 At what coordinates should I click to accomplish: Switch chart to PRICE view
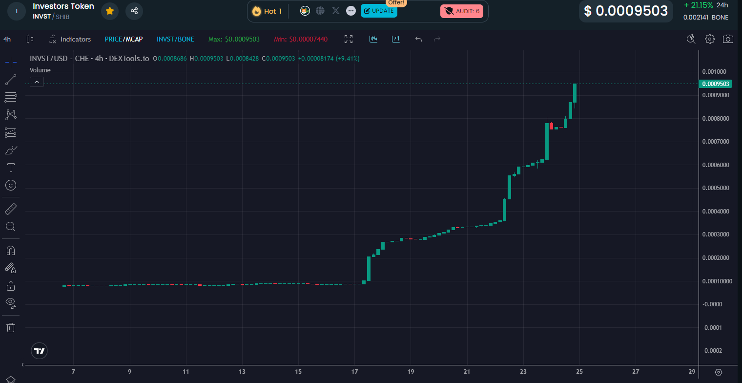(113, 39)
